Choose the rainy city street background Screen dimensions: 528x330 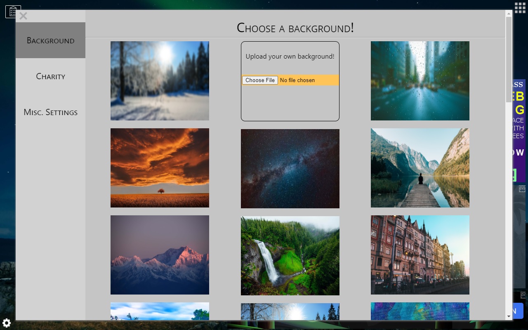click(420, 81)
